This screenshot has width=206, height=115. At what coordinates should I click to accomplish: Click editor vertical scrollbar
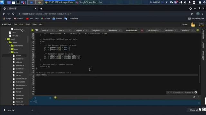point(199,74)
